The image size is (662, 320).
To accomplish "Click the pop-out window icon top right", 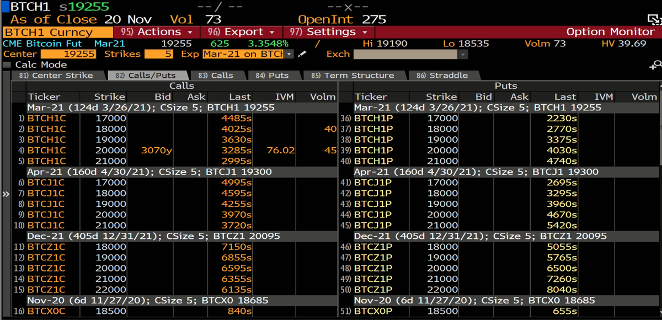I will click(655, 20).
